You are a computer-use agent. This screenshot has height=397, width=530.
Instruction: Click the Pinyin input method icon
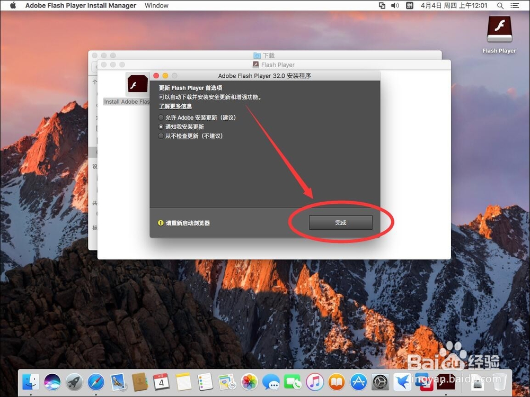click(409, 5)
